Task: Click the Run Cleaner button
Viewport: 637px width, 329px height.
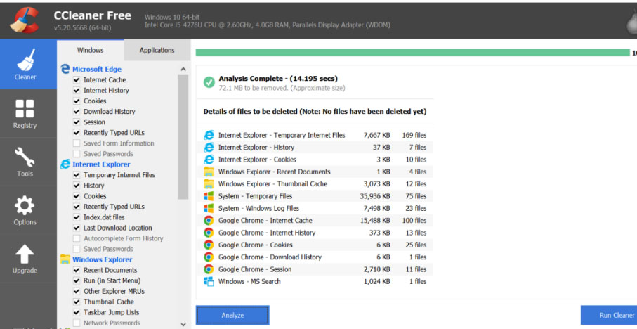Action: pos(610,315)
